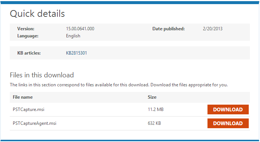Select the 632 KB size value

tap(154, 123)
